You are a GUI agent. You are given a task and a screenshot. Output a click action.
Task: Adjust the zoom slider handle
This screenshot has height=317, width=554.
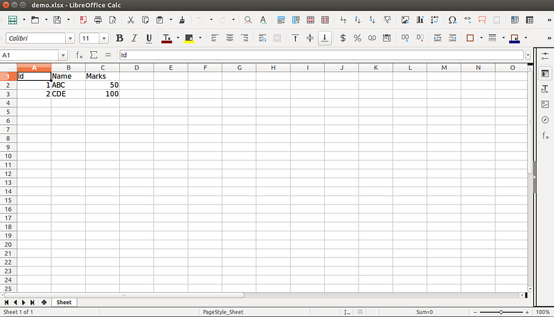point(501,312)
